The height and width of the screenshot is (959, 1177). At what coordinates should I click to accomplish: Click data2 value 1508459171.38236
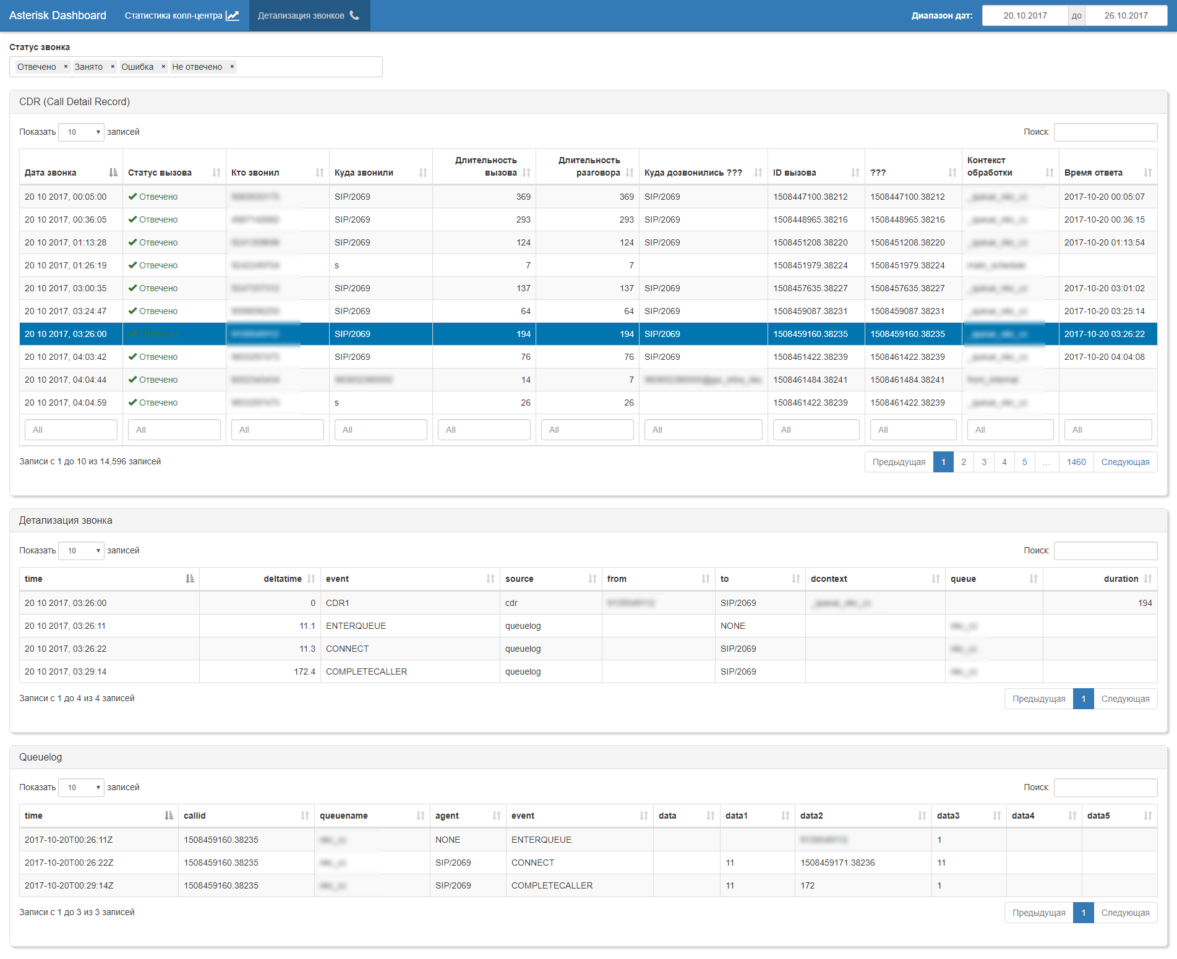(x=837, y=863)
